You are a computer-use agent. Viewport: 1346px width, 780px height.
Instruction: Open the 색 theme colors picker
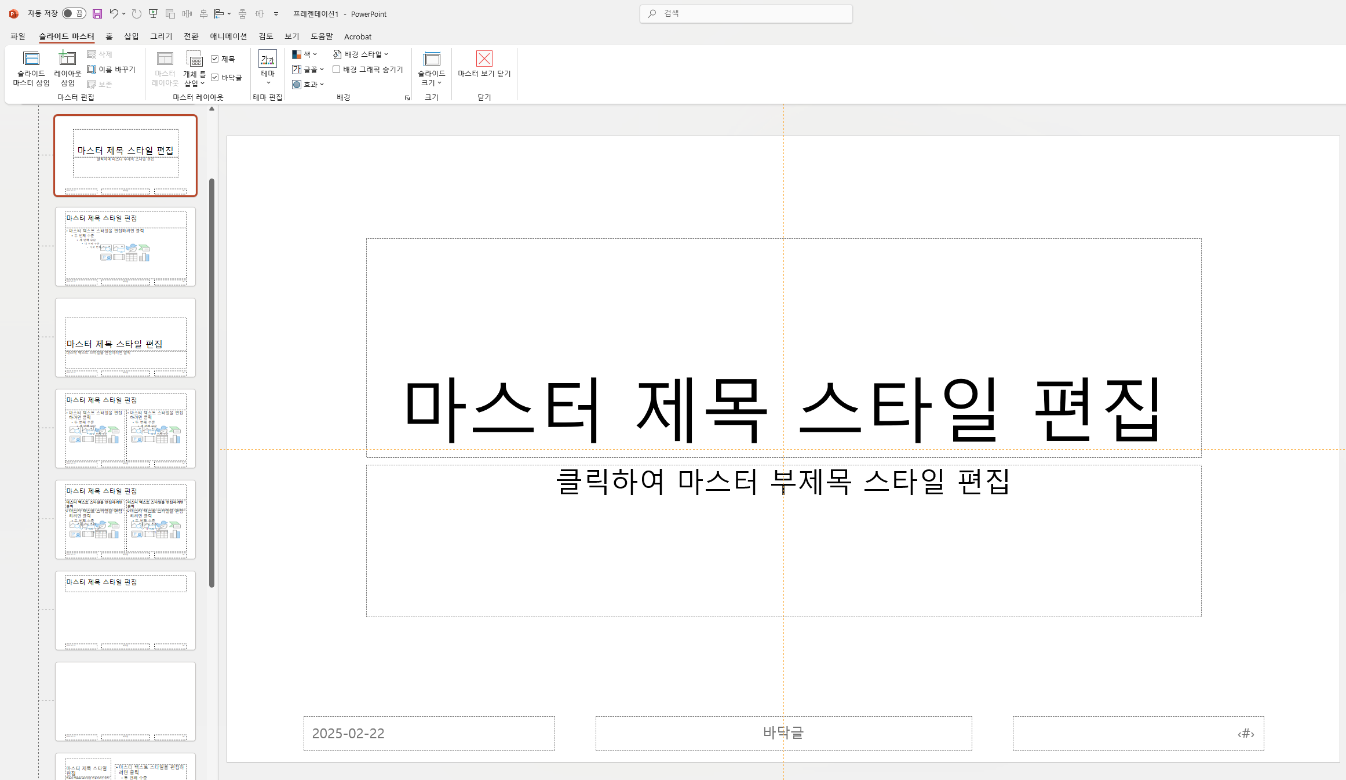tap(305, 54)
